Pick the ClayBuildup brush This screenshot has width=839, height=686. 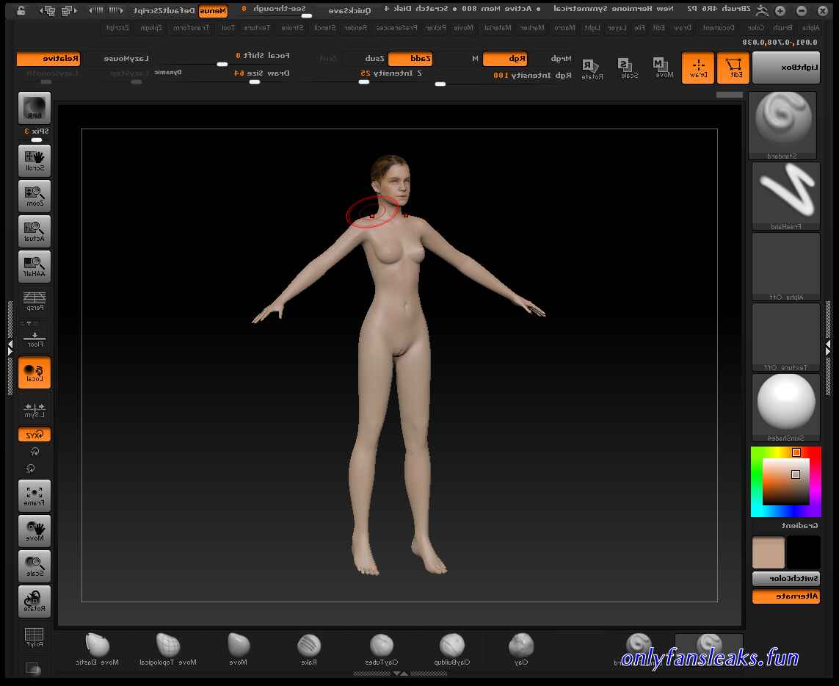tap(452, 649)
